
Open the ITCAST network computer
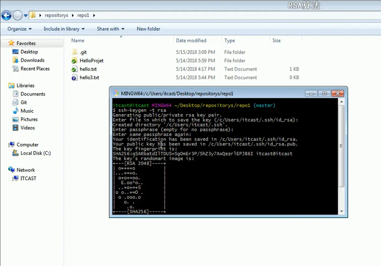(28, 178)
